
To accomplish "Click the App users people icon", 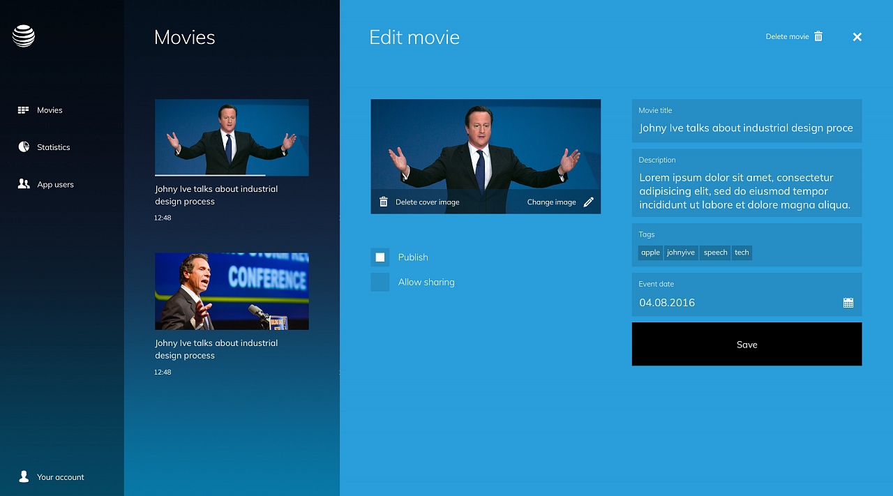I will [24, 184].
